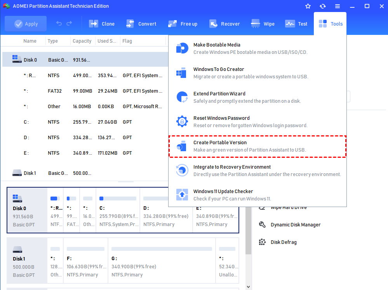Open the Convert menu

141,24
